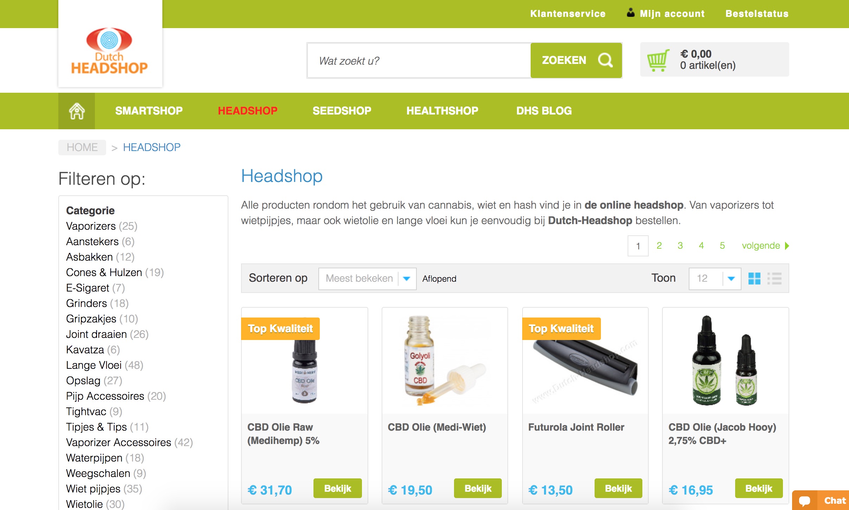Image resolution: width=849 pixels, height=510 pixels.
Task: Click the Dutch Headshop logo
Action: (110, 50)
